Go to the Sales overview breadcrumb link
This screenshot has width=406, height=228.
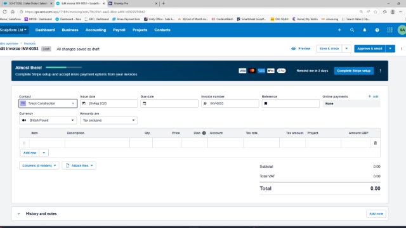[x=9, y=44]
